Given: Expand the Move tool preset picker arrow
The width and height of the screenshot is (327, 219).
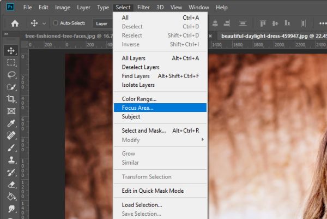Looking at the screenshot, I should pyautogui.click(x=44, y=23).
